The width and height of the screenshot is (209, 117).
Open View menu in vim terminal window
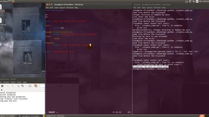click(x=56, y=8)
